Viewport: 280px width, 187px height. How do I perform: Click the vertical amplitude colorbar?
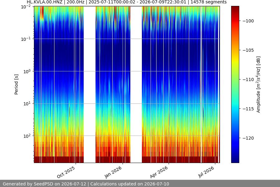pos(235,84)
